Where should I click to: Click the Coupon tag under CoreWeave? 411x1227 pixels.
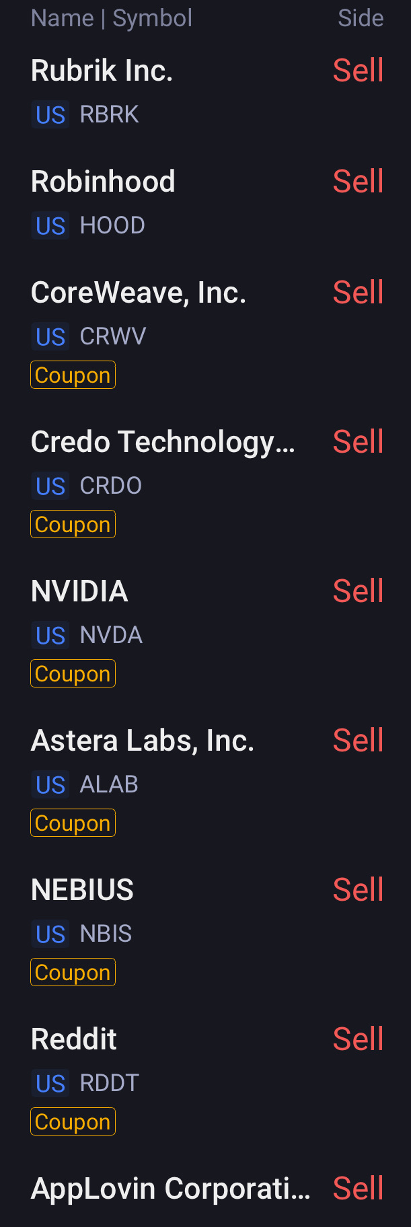tap(73, 375)
